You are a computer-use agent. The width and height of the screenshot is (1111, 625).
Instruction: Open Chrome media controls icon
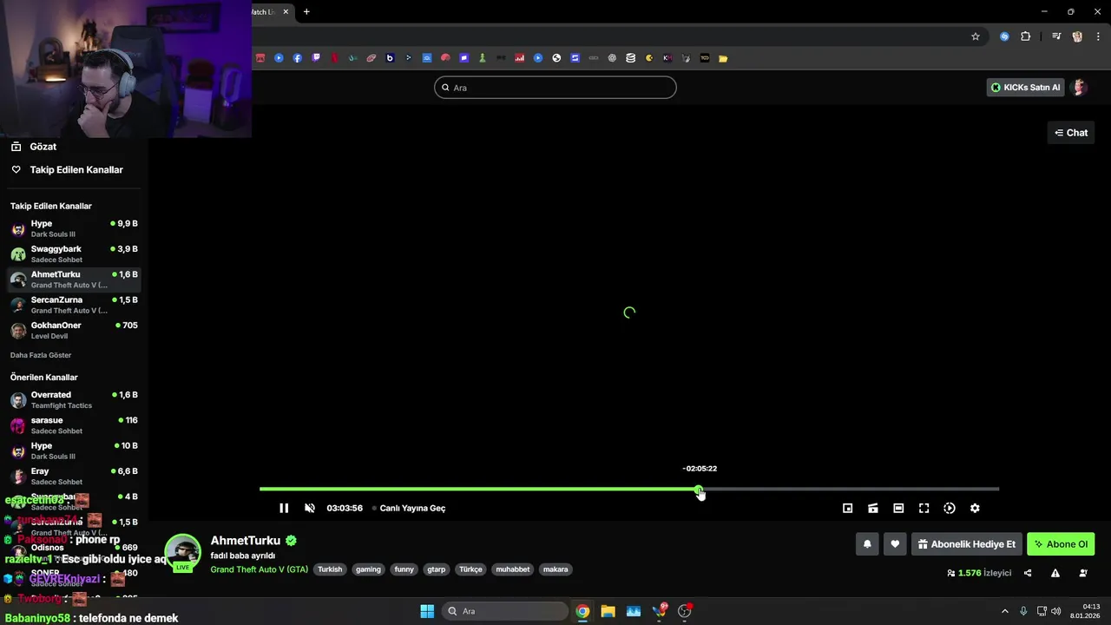(x=1056, y=36)
